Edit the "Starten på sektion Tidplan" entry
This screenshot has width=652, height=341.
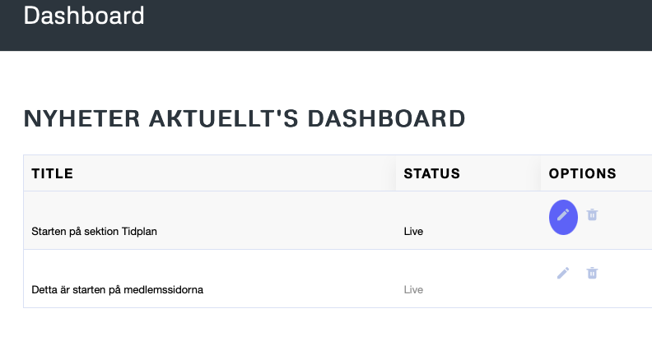point(563,215)
